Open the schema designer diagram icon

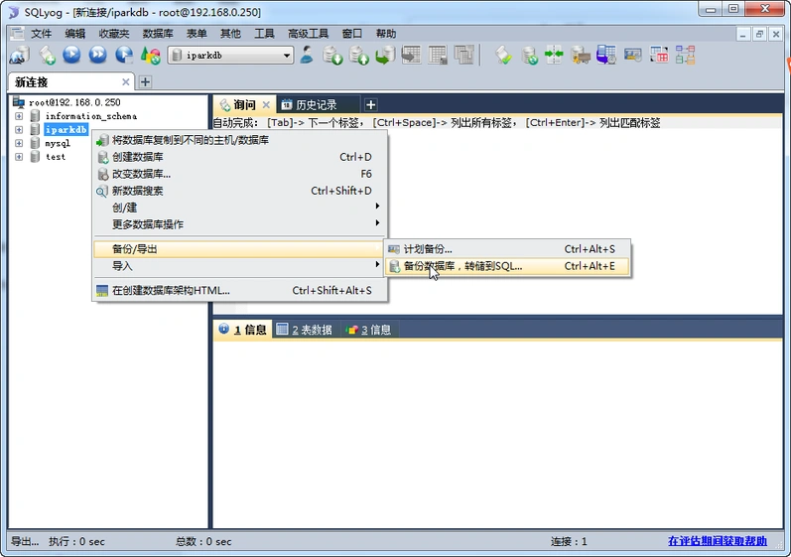tap(685, 55)
